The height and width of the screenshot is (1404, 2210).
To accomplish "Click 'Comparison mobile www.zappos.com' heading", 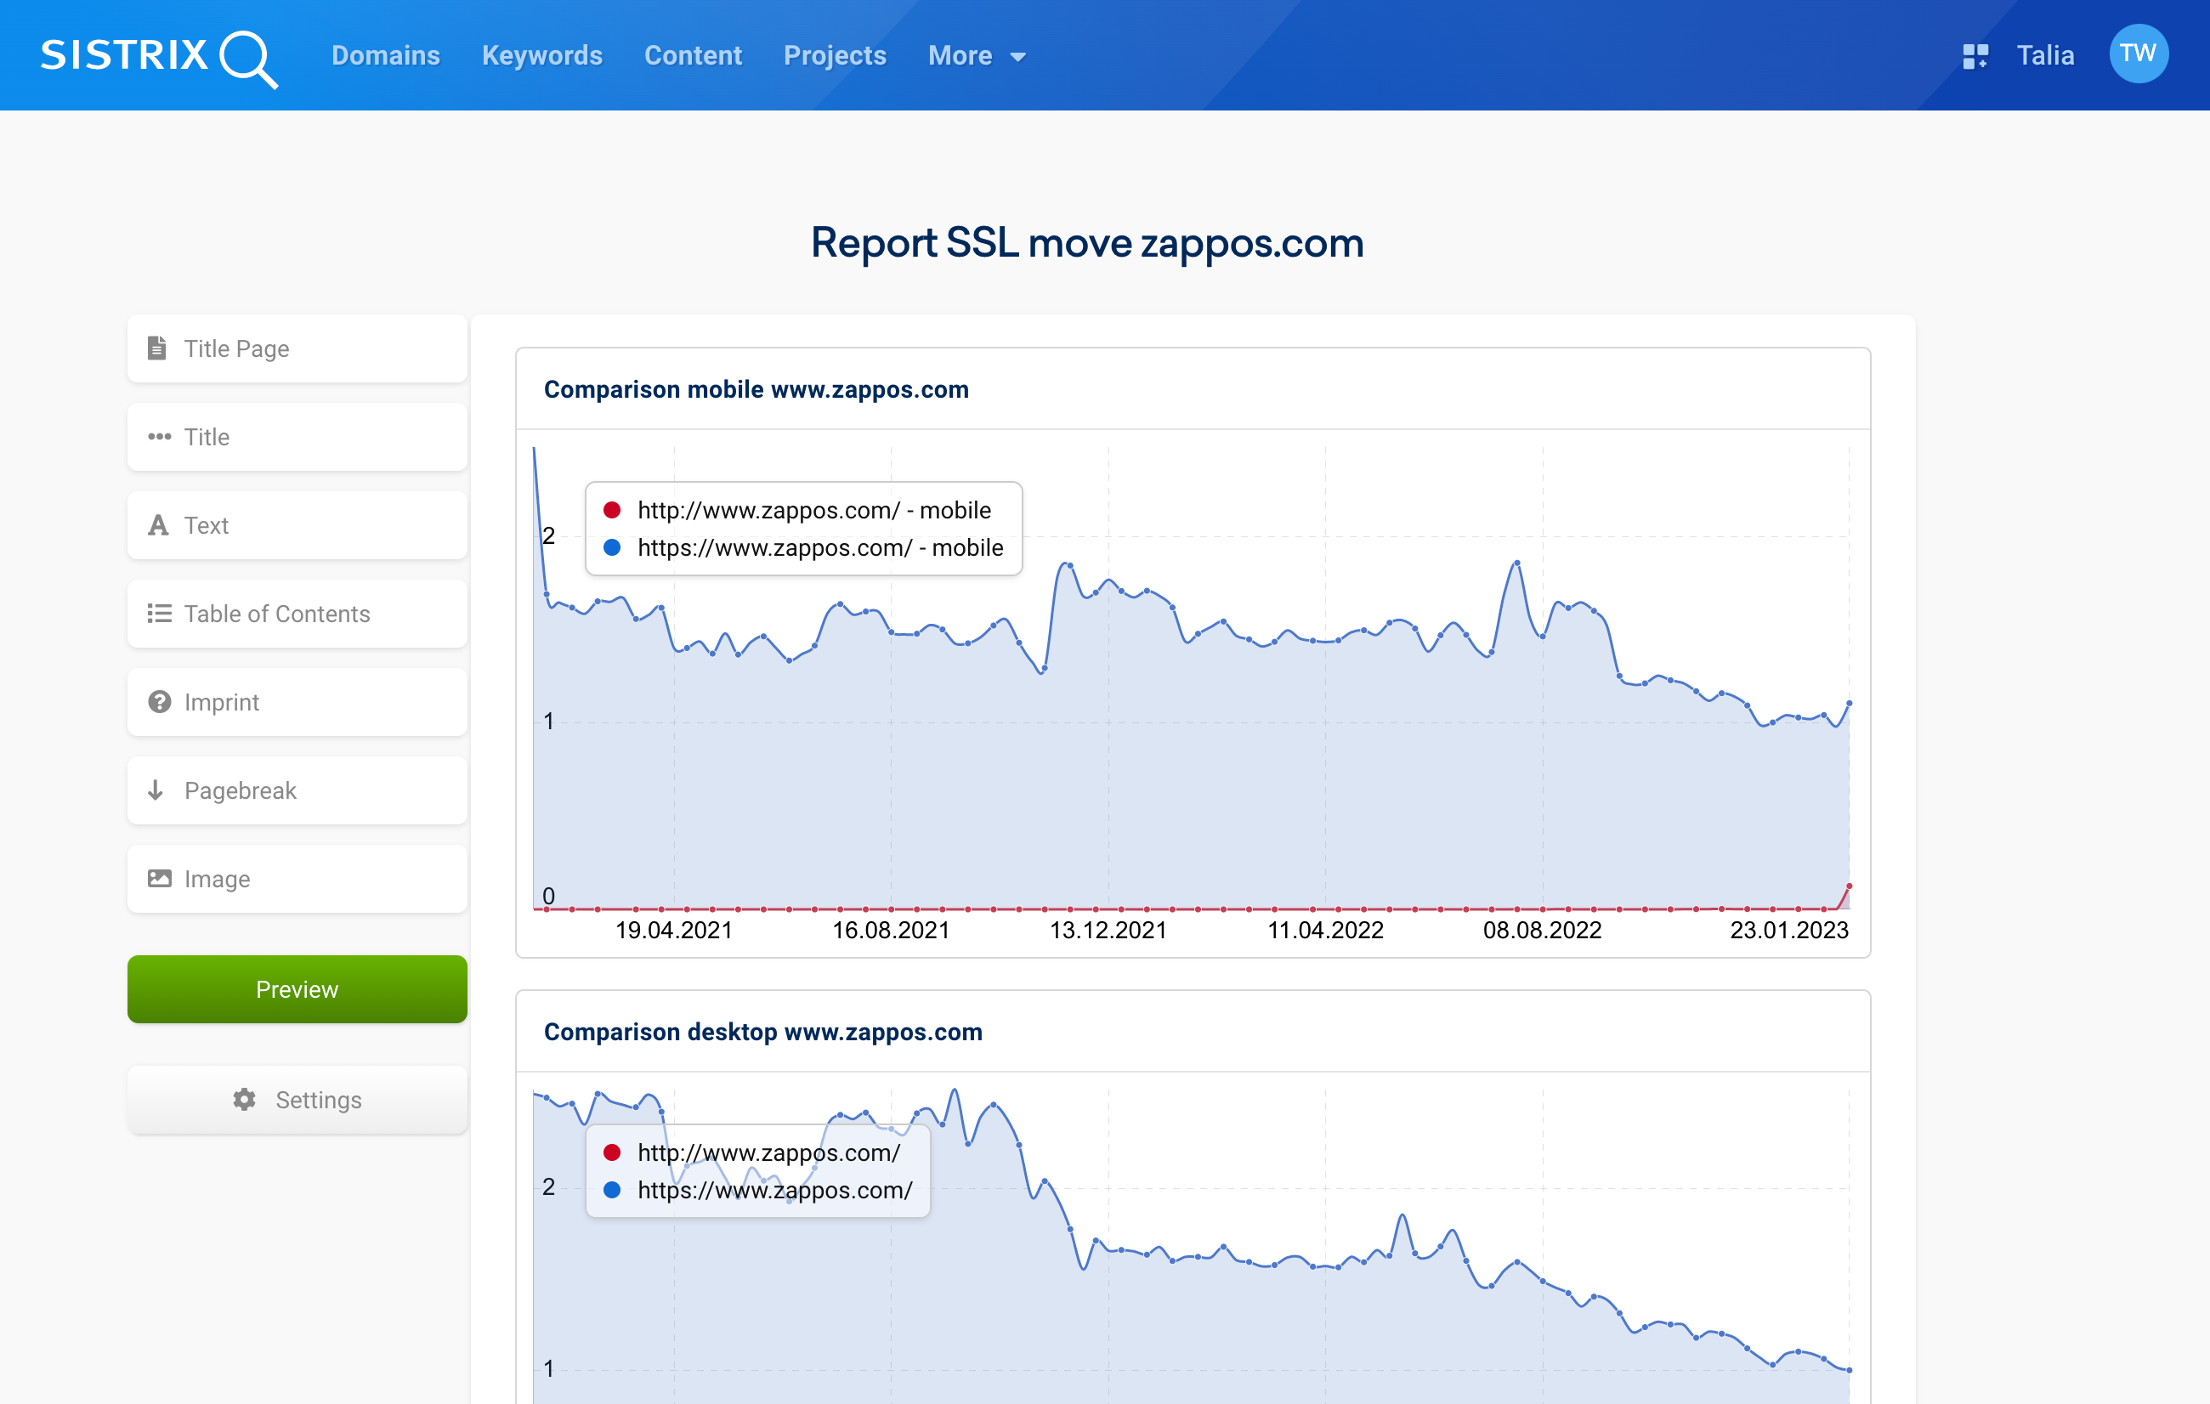I will pos(756,389).
